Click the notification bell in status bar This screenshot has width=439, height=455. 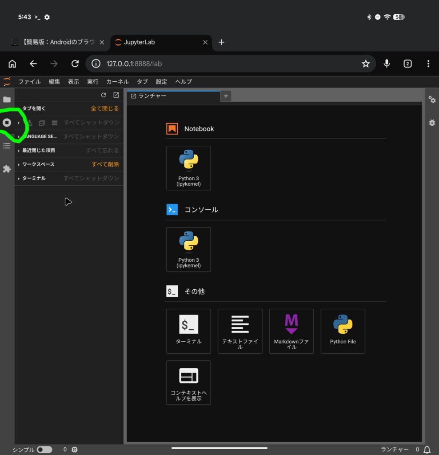click(427, 450)
